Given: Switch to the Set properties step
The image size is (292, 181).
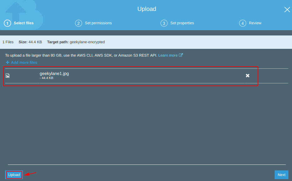Looking at the screenshot, I should pyautogui.click(x=182, y=23).
